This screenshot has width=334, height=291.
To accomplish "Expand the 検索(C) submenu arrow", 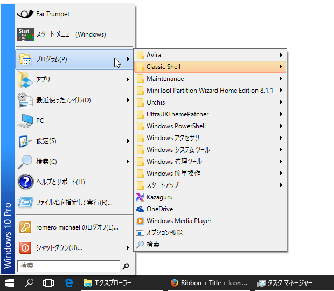I will tap(128, 161).
